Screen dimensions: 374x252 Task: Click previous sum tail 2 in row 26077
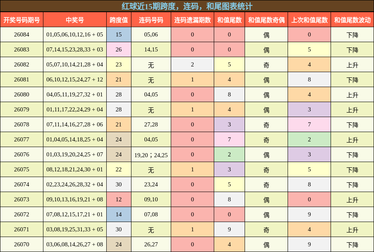point(310,140)
